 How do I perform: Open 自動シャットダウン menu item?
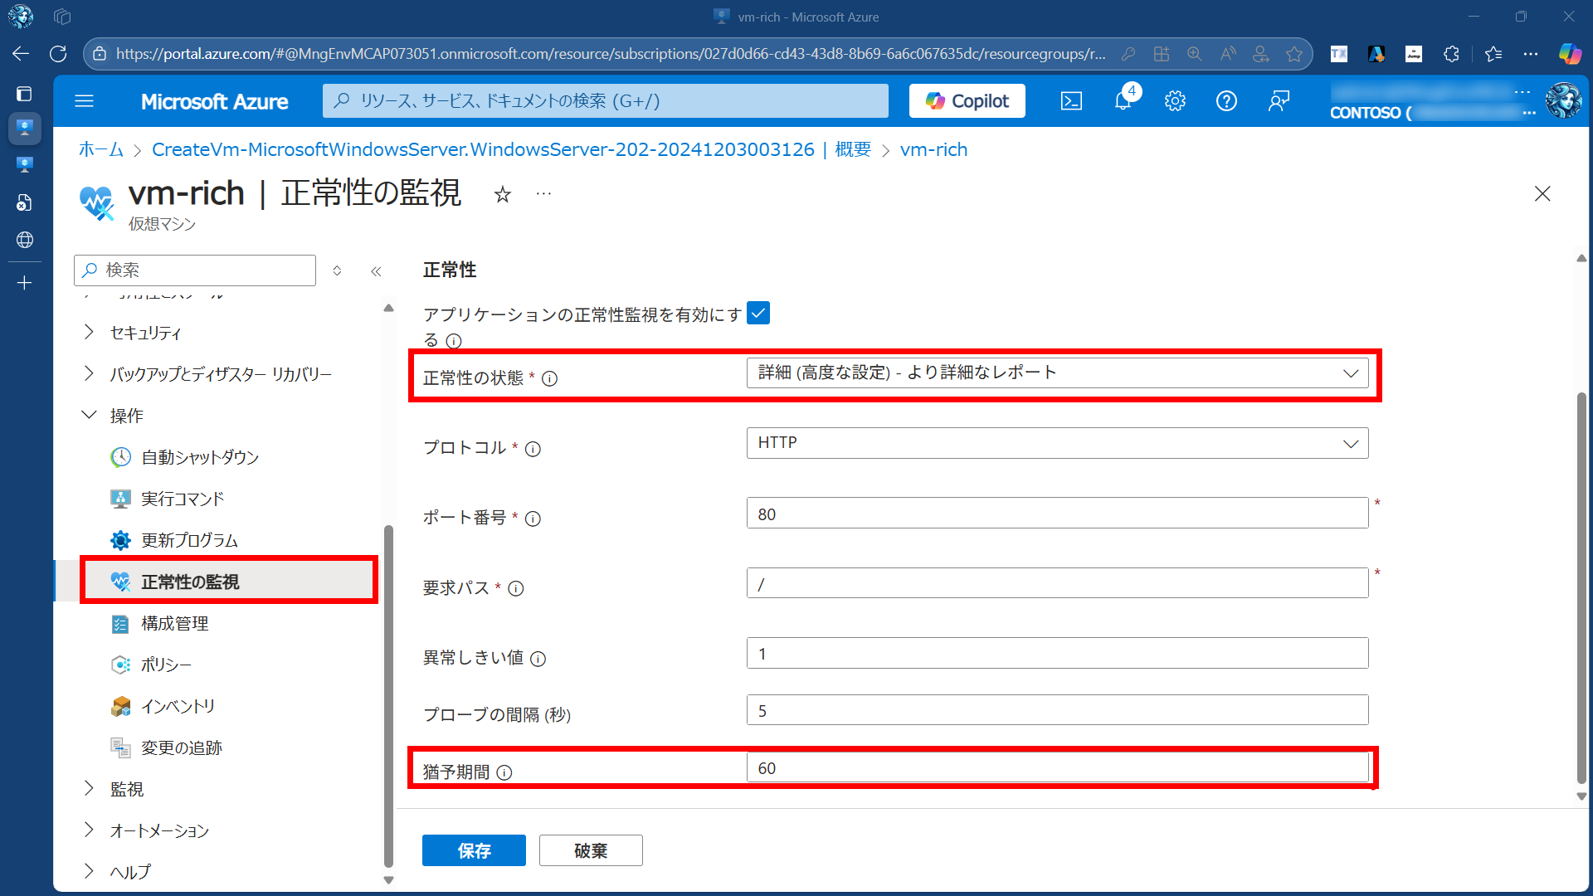click(x=199, y=457)
